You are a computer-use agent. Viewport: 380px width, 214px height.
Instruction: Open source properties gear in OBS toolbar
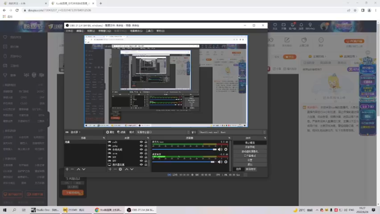point(110,132)
